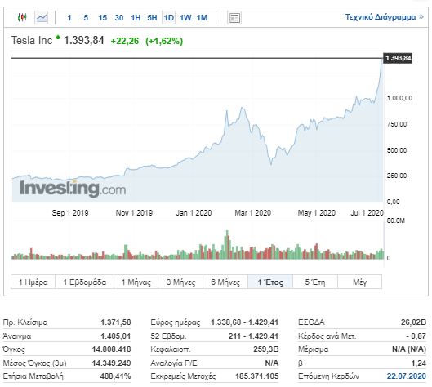Select the 30-minute interval

point(119,18)
